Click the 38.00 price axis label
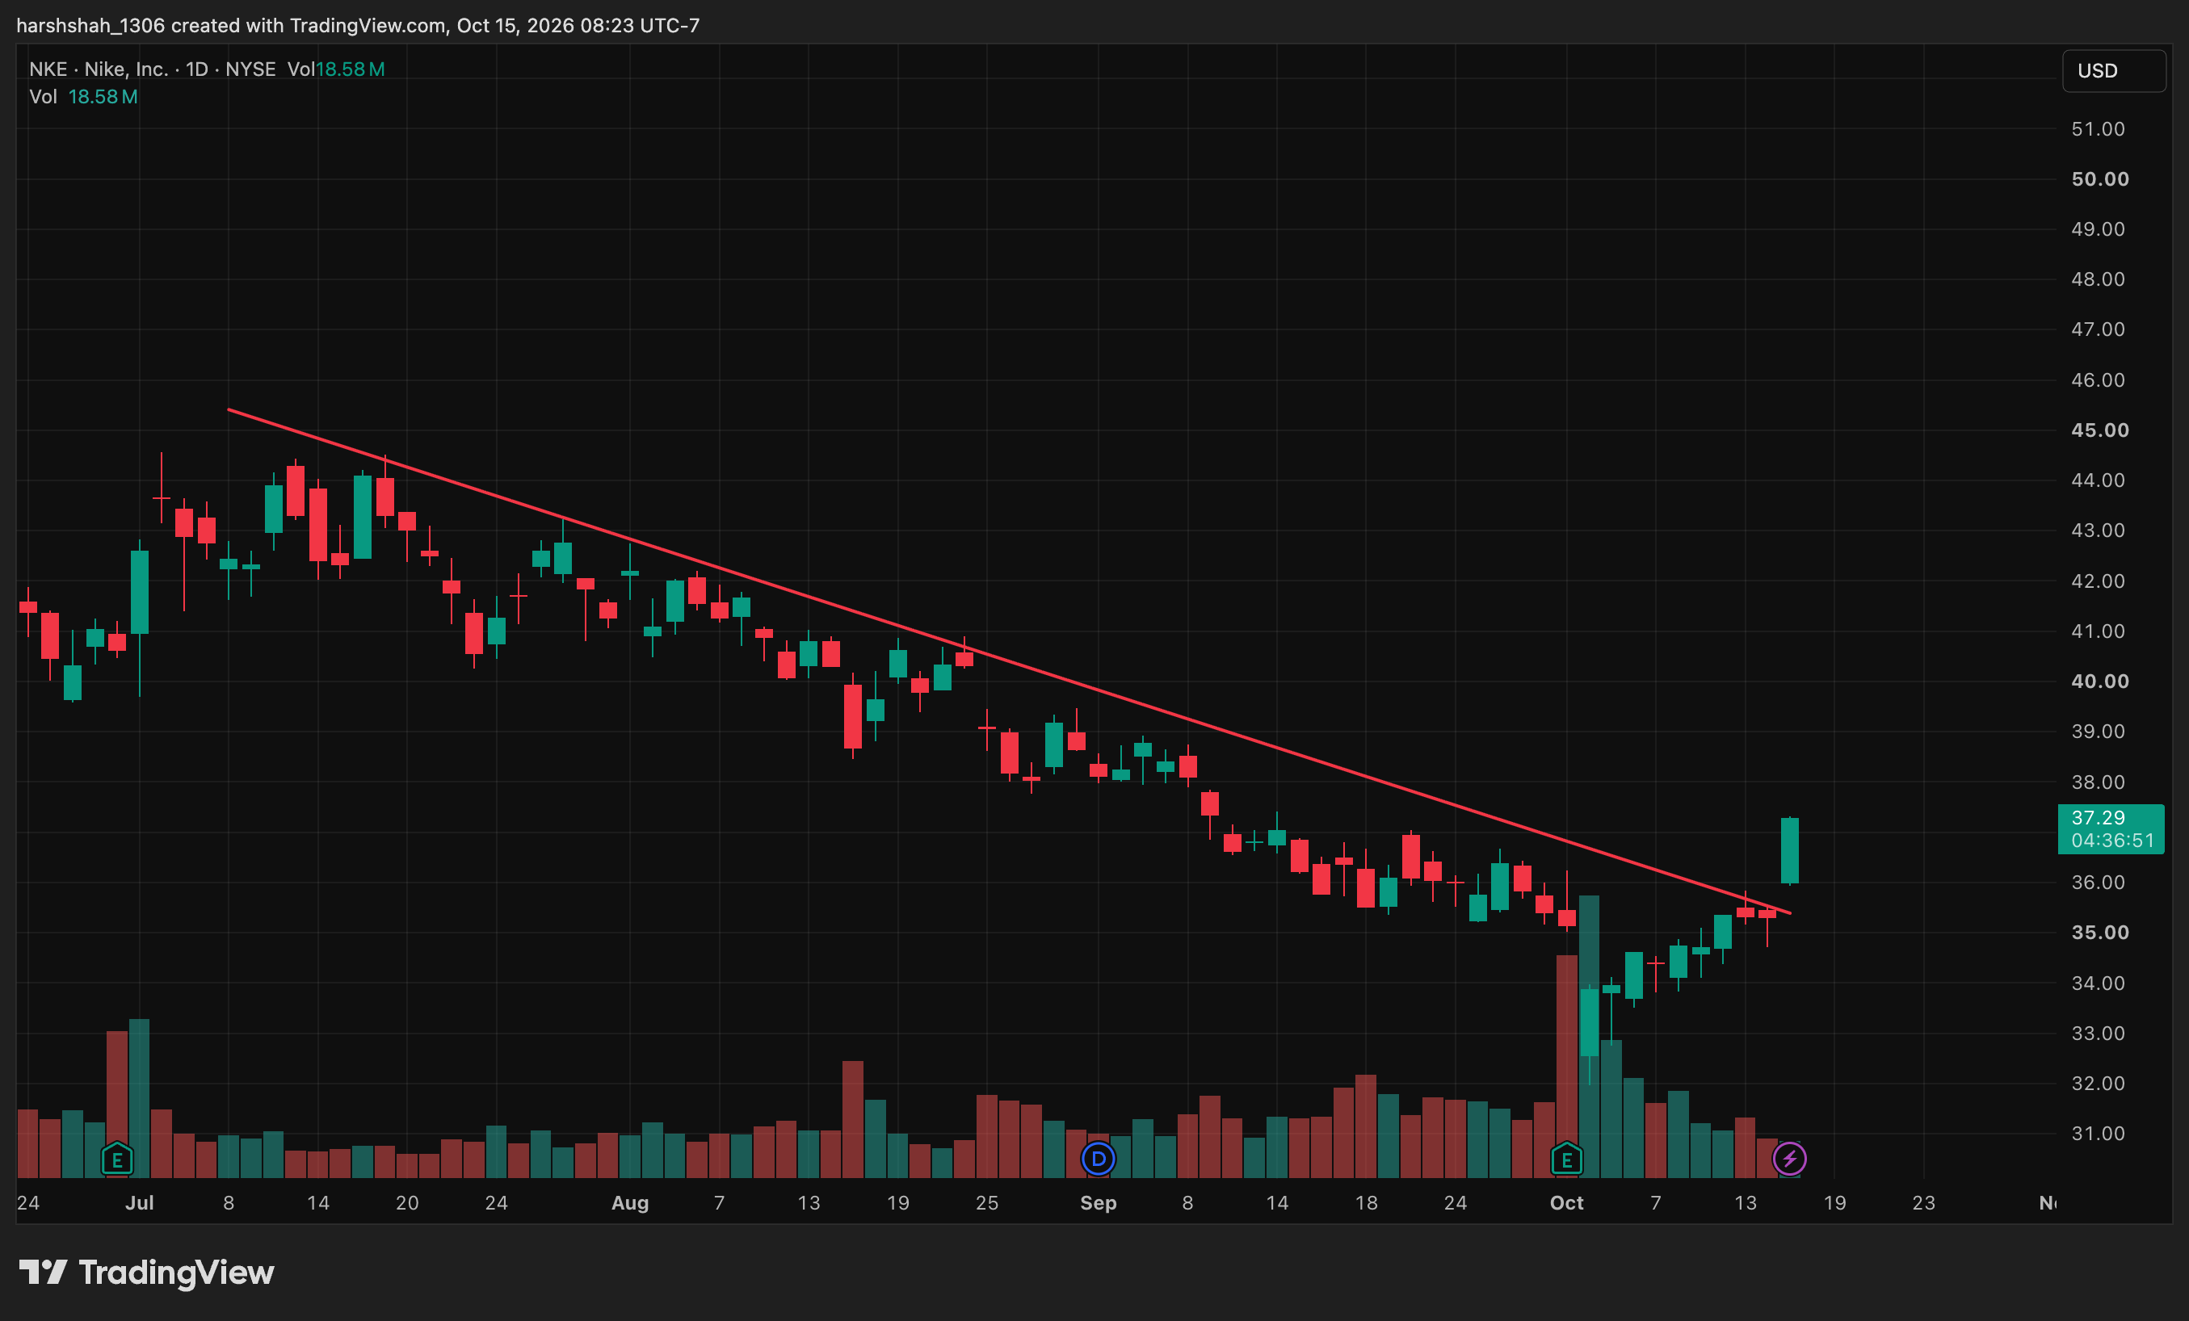2189x1321 pixels. pos(2098,782)
